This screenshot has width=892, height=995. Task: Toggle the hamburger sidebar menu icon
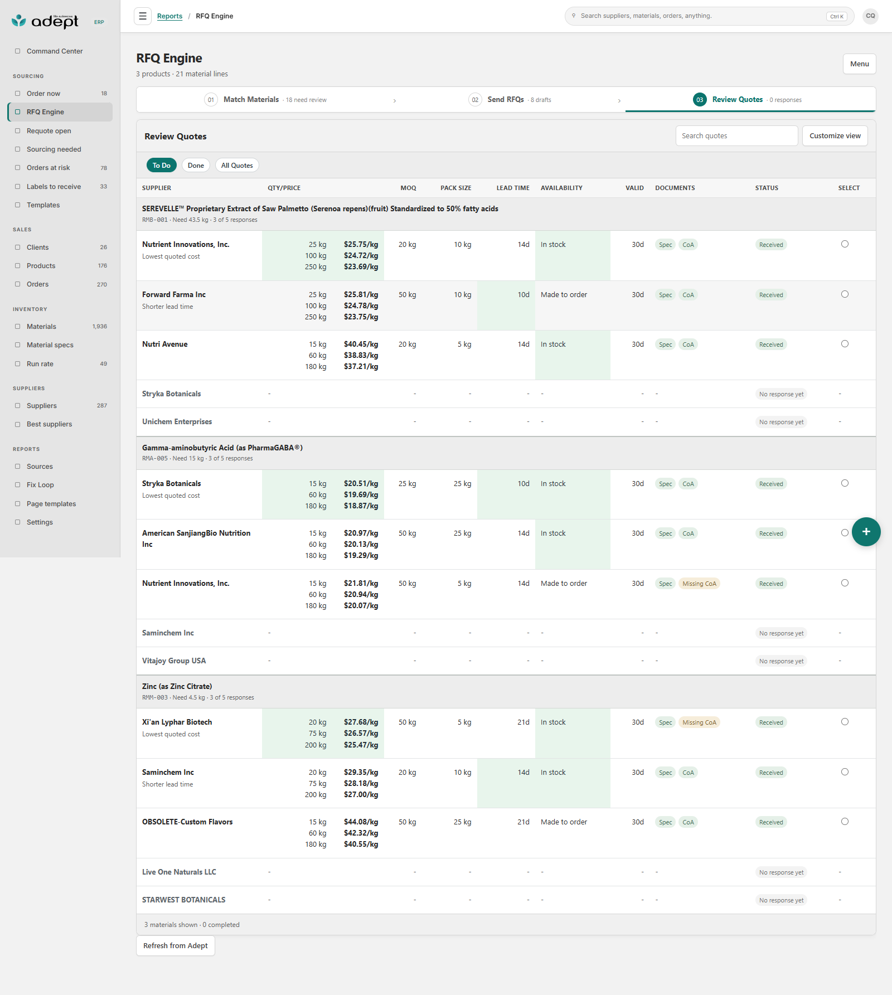coord(143,16)
